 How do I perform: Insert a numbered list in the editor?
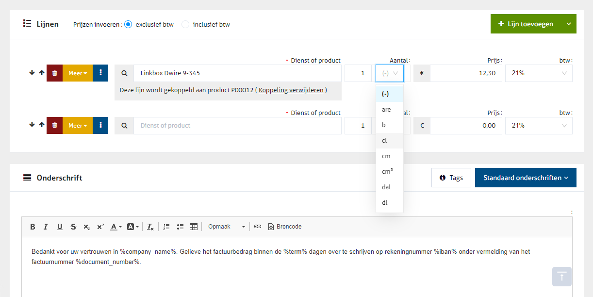(x=166, y=227)
